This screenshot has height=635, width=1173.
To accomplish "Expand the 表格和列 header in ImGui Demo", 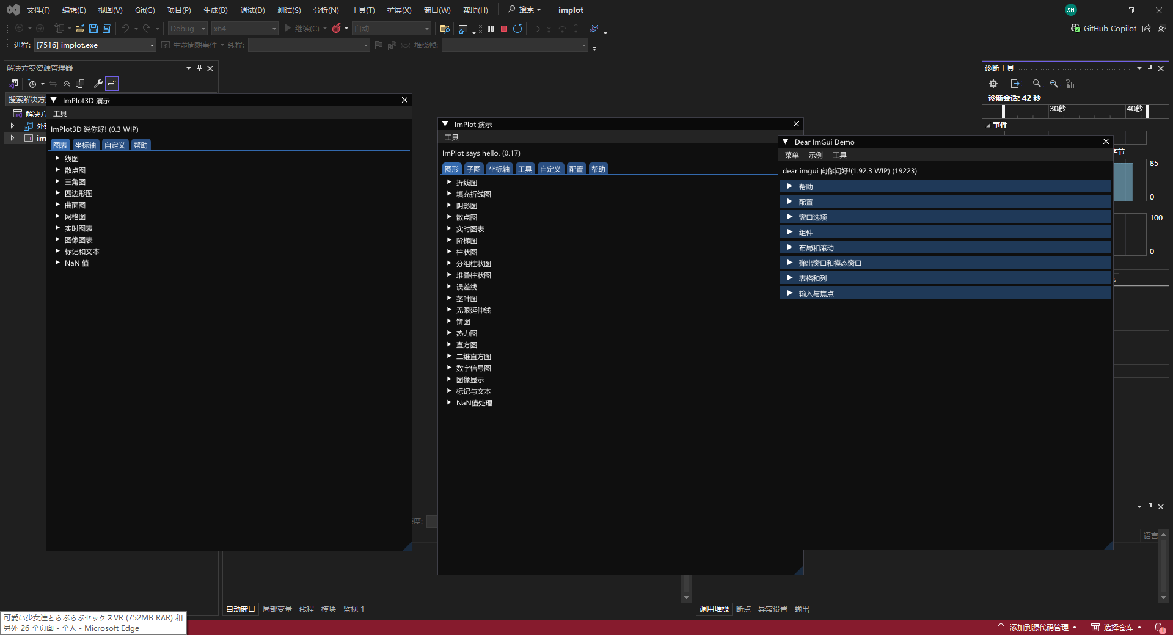I will pyautogui.click(x=945, y=278).
